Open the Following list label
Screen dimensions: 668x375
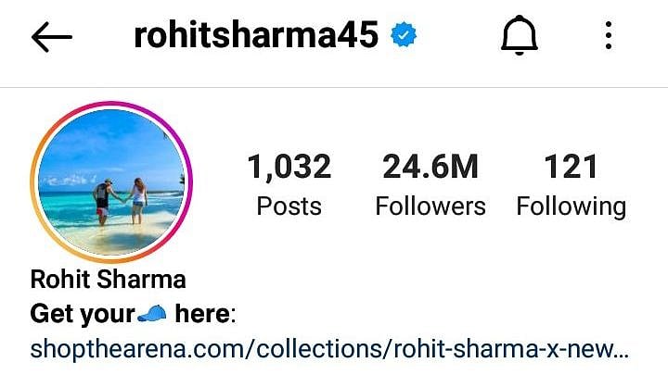(x=572, y=207)
